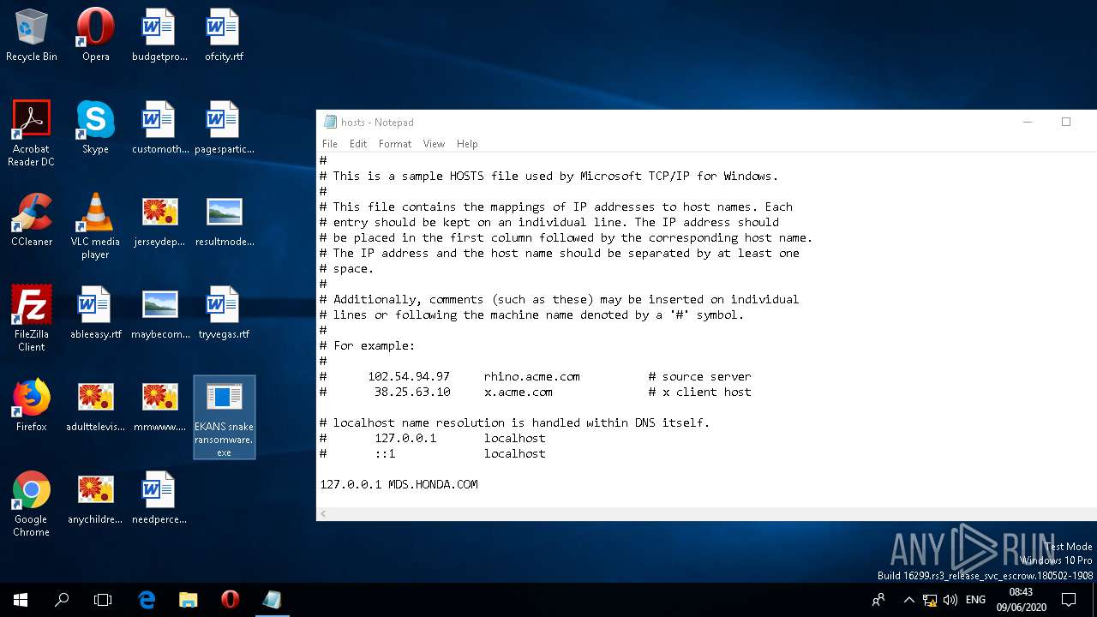This screenshot has height=617, width=1097.
Task: Click the x.acme.com example entry
Action: pos(518,392)
